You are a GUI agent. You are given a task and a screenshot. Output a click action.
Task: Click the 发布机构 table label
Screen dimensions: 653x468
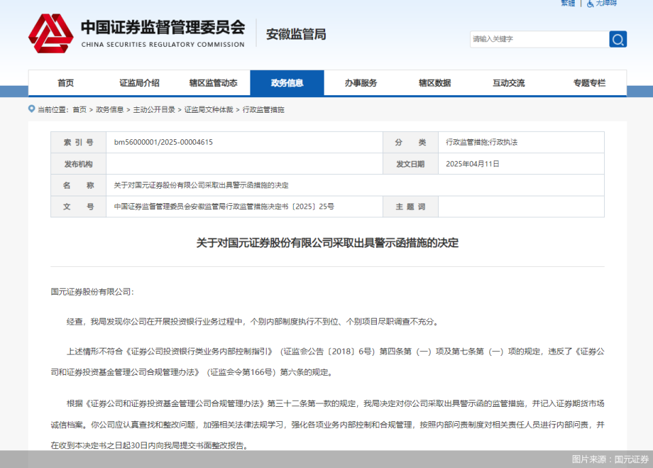pyautogui.click(x=78, y=164)
